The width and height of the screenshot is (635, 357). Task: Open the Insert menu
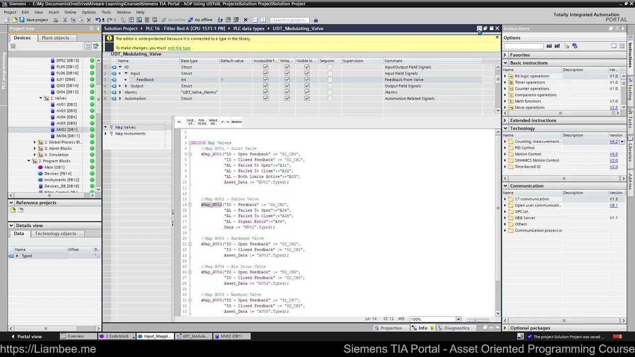tap(54, 12)
